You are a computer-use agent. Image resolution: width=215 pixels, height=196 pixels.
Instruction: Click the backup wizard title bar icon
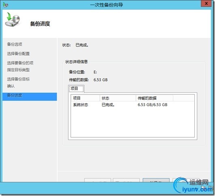[x=6, y=5]
